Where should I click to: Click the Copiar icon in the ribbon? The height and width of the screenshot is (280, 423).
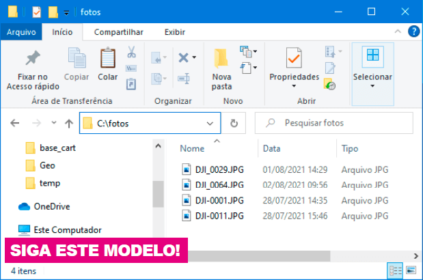point(77,57)
